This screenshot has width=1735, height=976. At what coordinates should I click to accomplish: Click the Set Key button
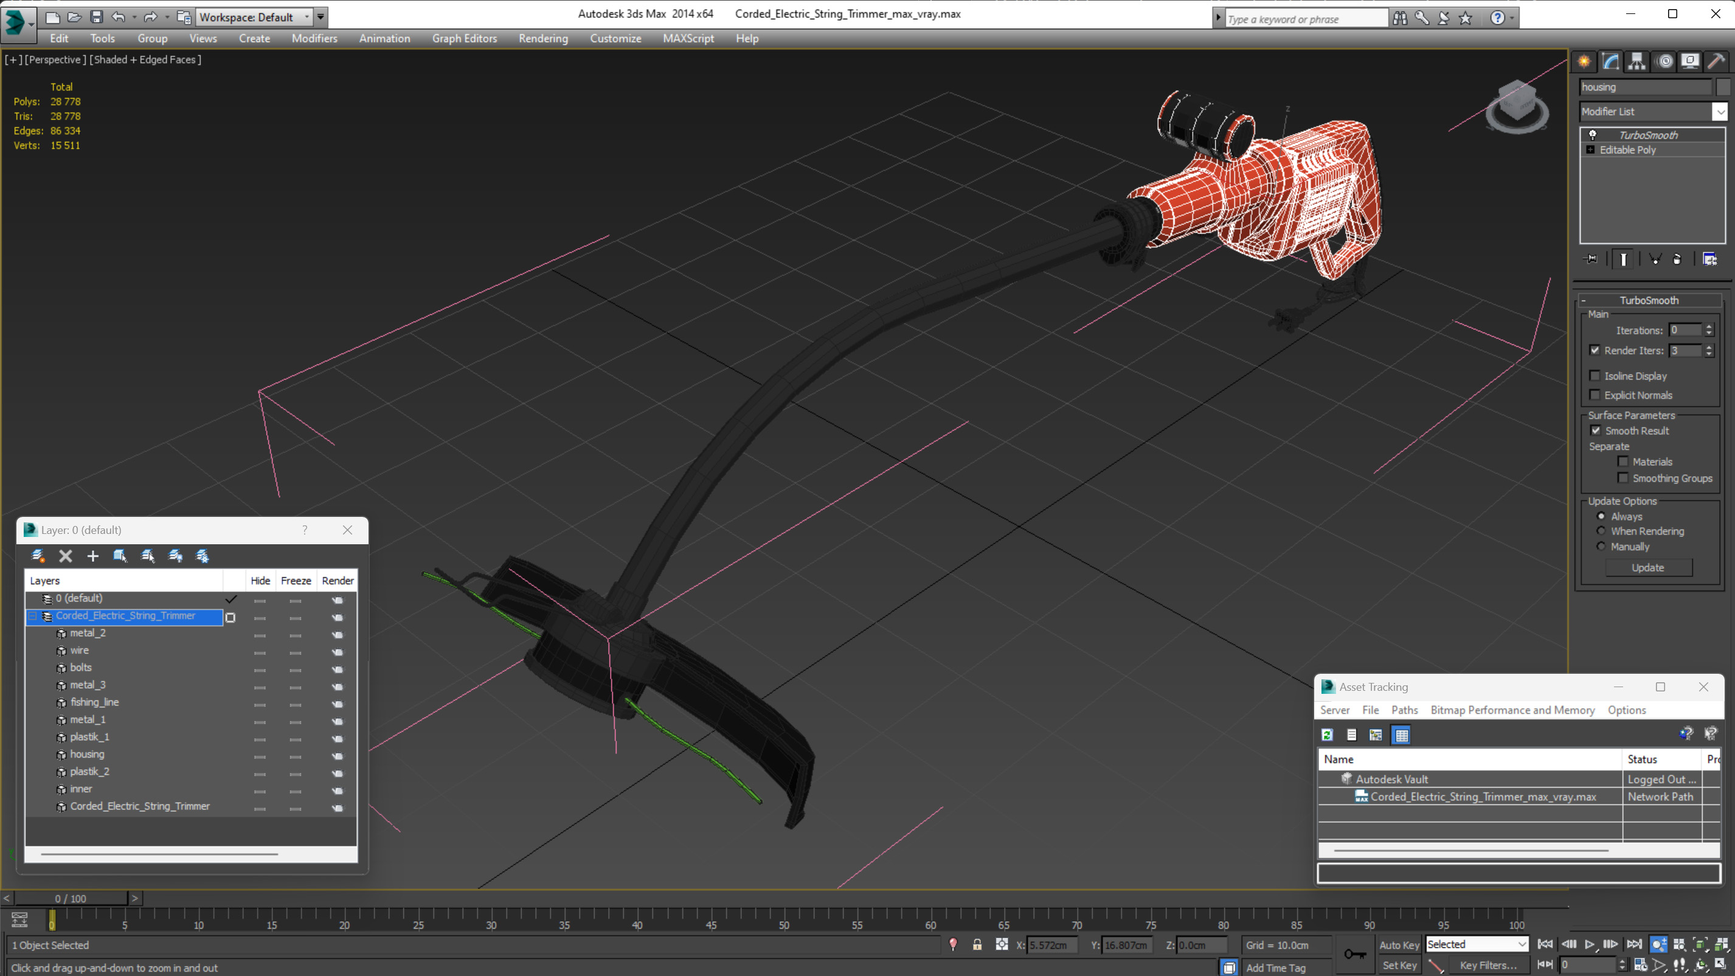tap(1399, 965)
